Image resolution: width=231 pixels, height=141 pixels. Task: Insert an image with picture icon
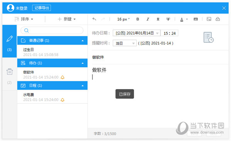[x=209, y=19]
